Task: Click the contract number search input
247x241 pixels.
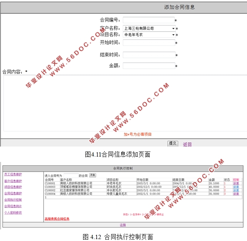Action: pyautogui.click(x=71, y=175)
